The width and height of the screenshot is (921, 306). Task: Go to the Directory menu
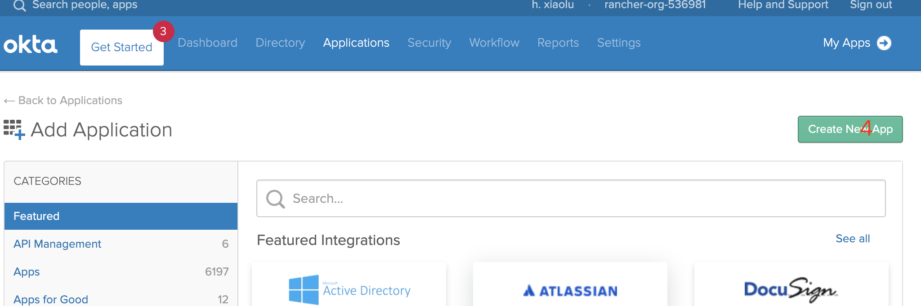click(280, 43)
